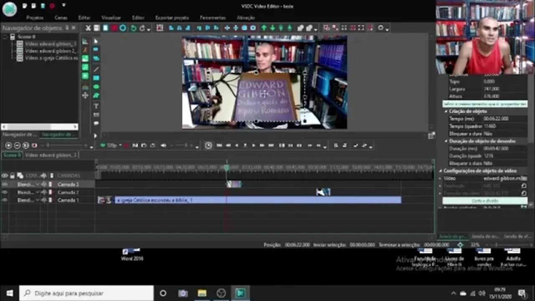
Task: Click the minus zoom-out icon on the timeline toolbar
Action: (x=17, y=145)
